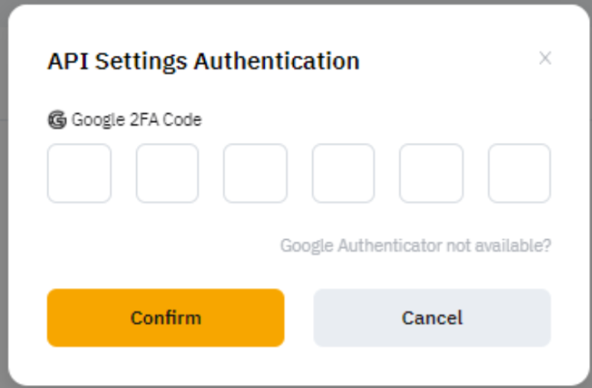Abort API authentication using Cancel

click(x=432, y=318)
